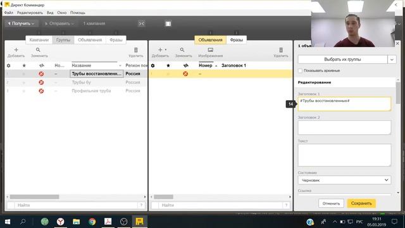Screen dimensions: 405x228
Task: Click into Текст field
Action: click(344, 155)
